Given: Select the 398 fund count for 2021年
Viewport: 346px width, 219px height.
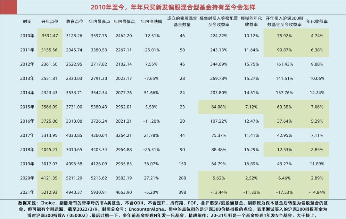Looking at the screenshot, I should (x=182, y=192).
